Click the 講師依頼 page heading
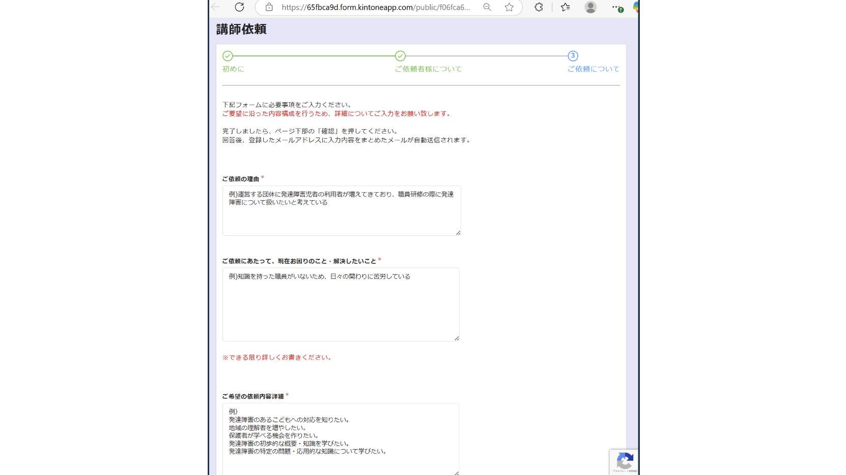The width and height of the screenshot is (846, 475). [x=241, y=29]
